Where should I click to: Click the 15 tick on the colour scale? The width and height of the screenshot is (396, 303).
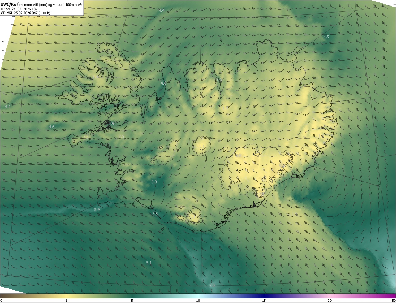pos(264,301)
